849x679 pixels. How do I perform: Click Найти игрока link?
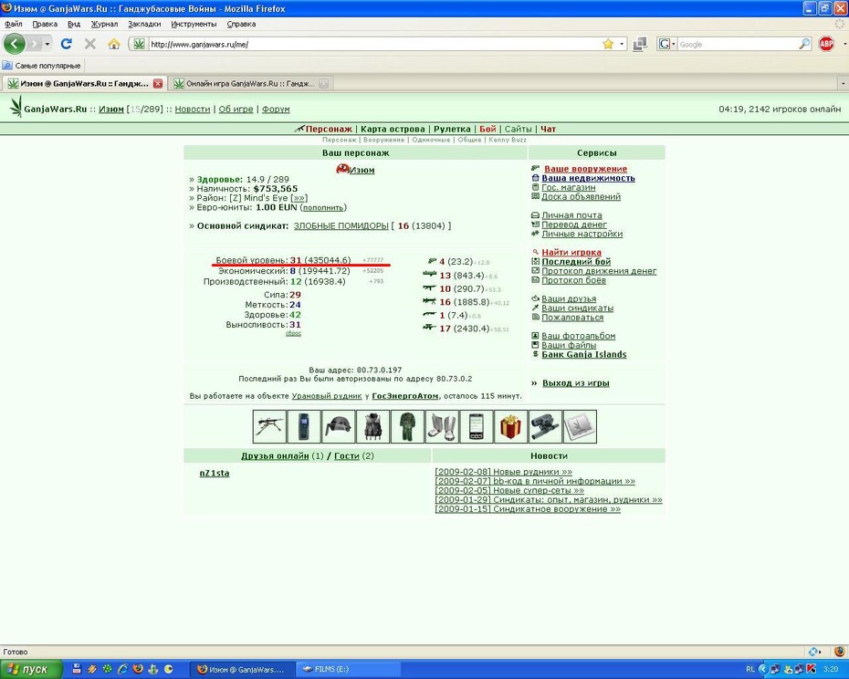click(x=571, y=252)
